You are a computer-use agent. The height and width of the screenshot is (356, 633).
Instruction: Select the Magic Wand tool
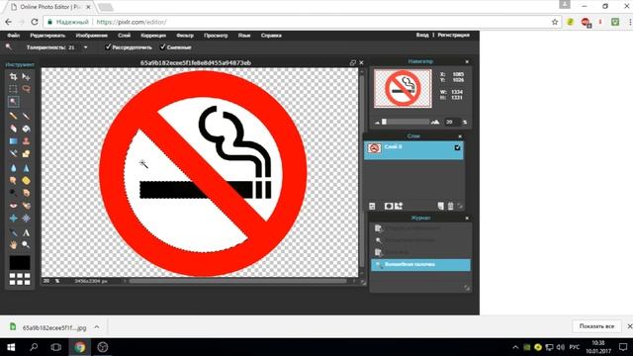coord(13,101)
